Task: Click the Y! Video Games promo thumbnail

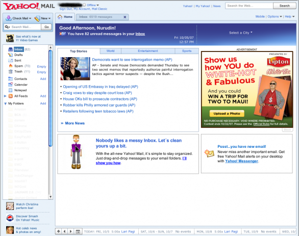Action: click(10, 38)
